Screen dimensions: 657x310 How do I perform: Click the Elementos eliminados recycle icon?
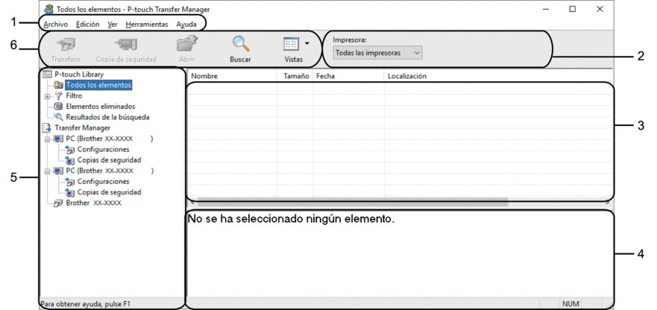tap(59, 107)
